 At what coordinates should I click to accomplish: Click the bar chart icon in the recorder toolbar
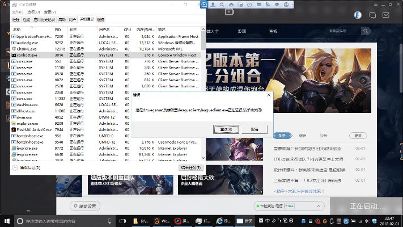pos(240,5)
